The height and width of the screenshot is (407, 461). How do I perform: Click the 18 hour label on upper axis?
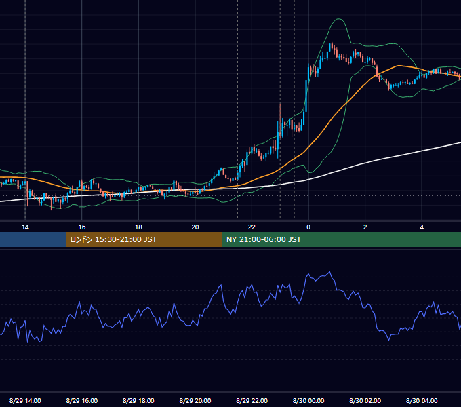138,227
